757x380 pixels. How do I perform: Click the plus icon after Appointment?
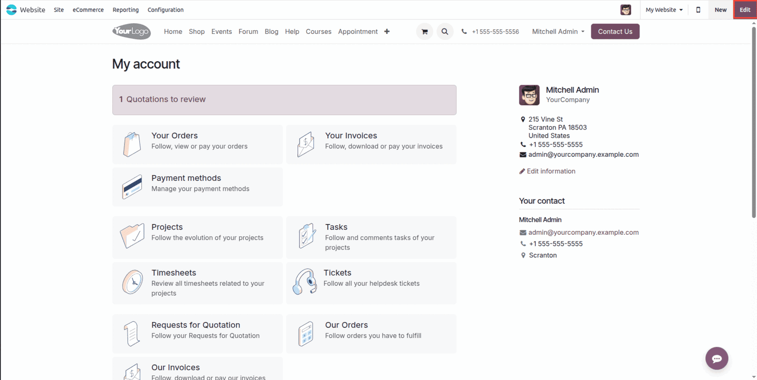(x=387, y=32)
